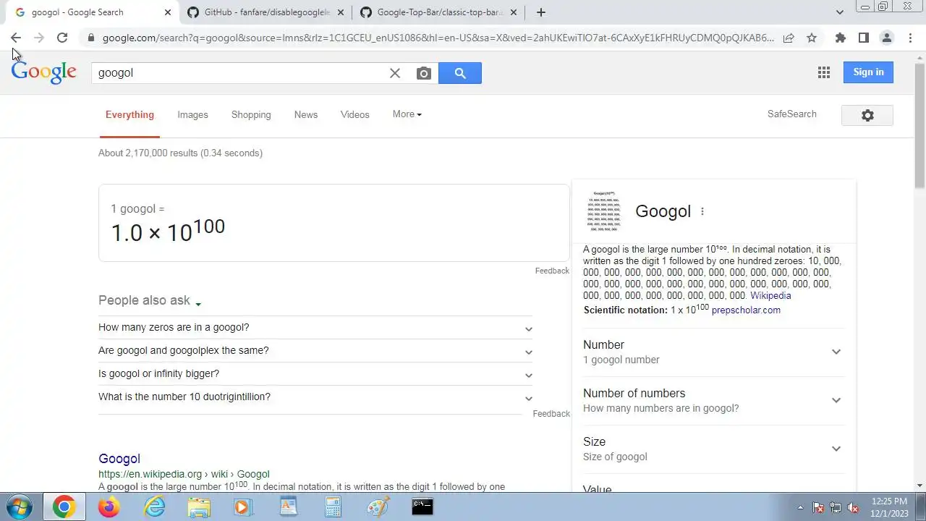This screenshot has height=521, width=926.
Task: Open the SafeSearch link
Action: point(792,114)
